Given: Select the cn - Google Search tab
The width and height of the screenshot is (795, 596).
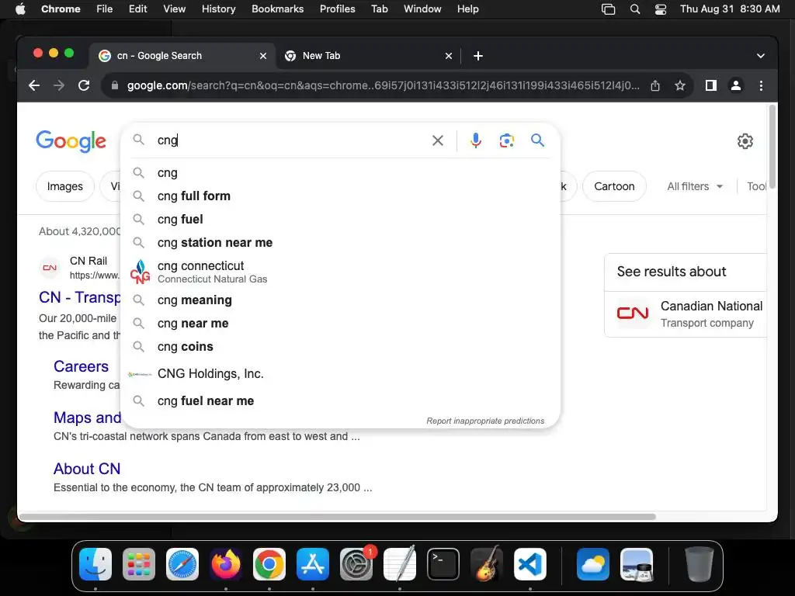Looking at the screenshot, I should pyautogui.click(x=182, y=56).
